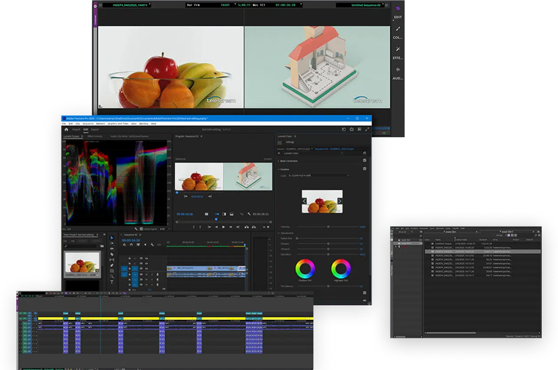Click the Import button in the header
The width and height of the screenshot is (558, 370).
(75, 129)
